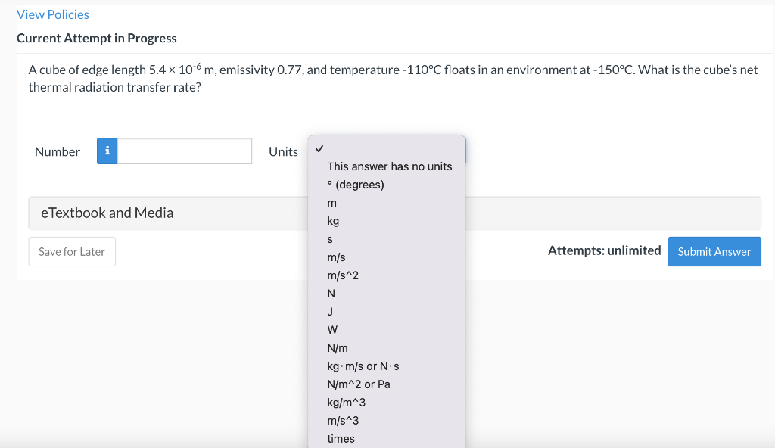Pick the 'kg/m^3' density unit option
The width and height of the screenshot is (775, 448).
tap(346, 403)
